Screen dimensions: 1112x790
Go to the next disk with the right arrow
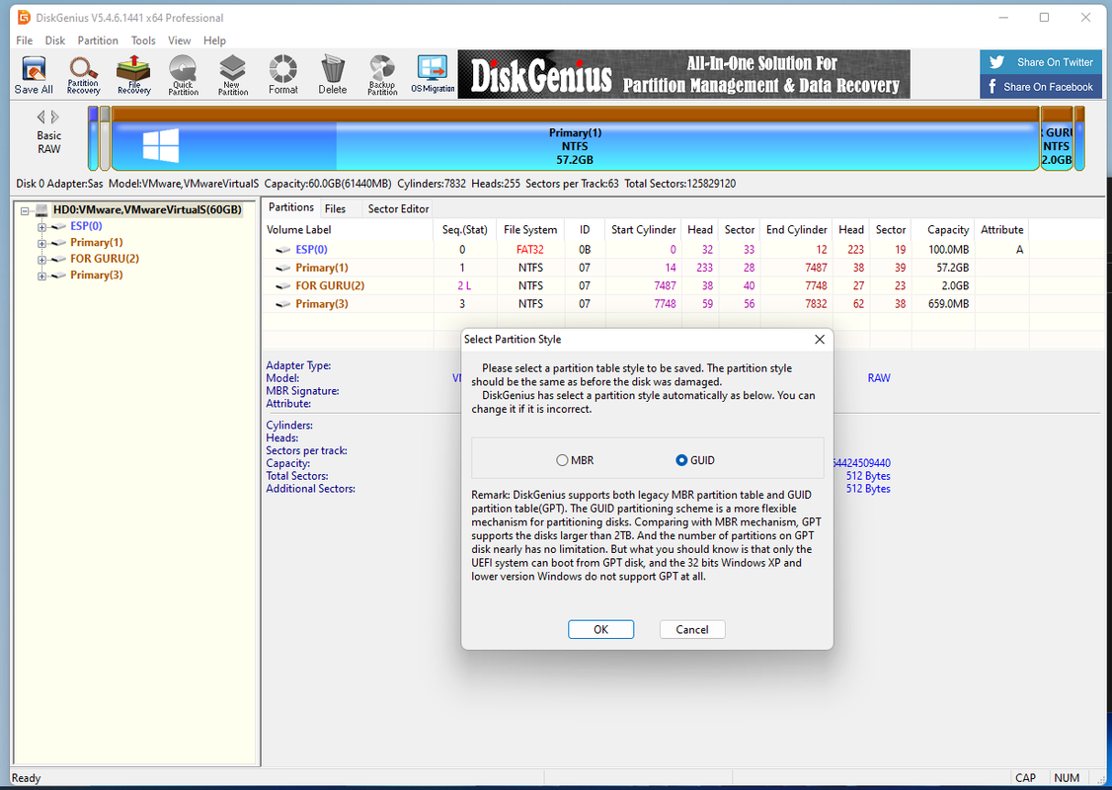tap(55, 117)
